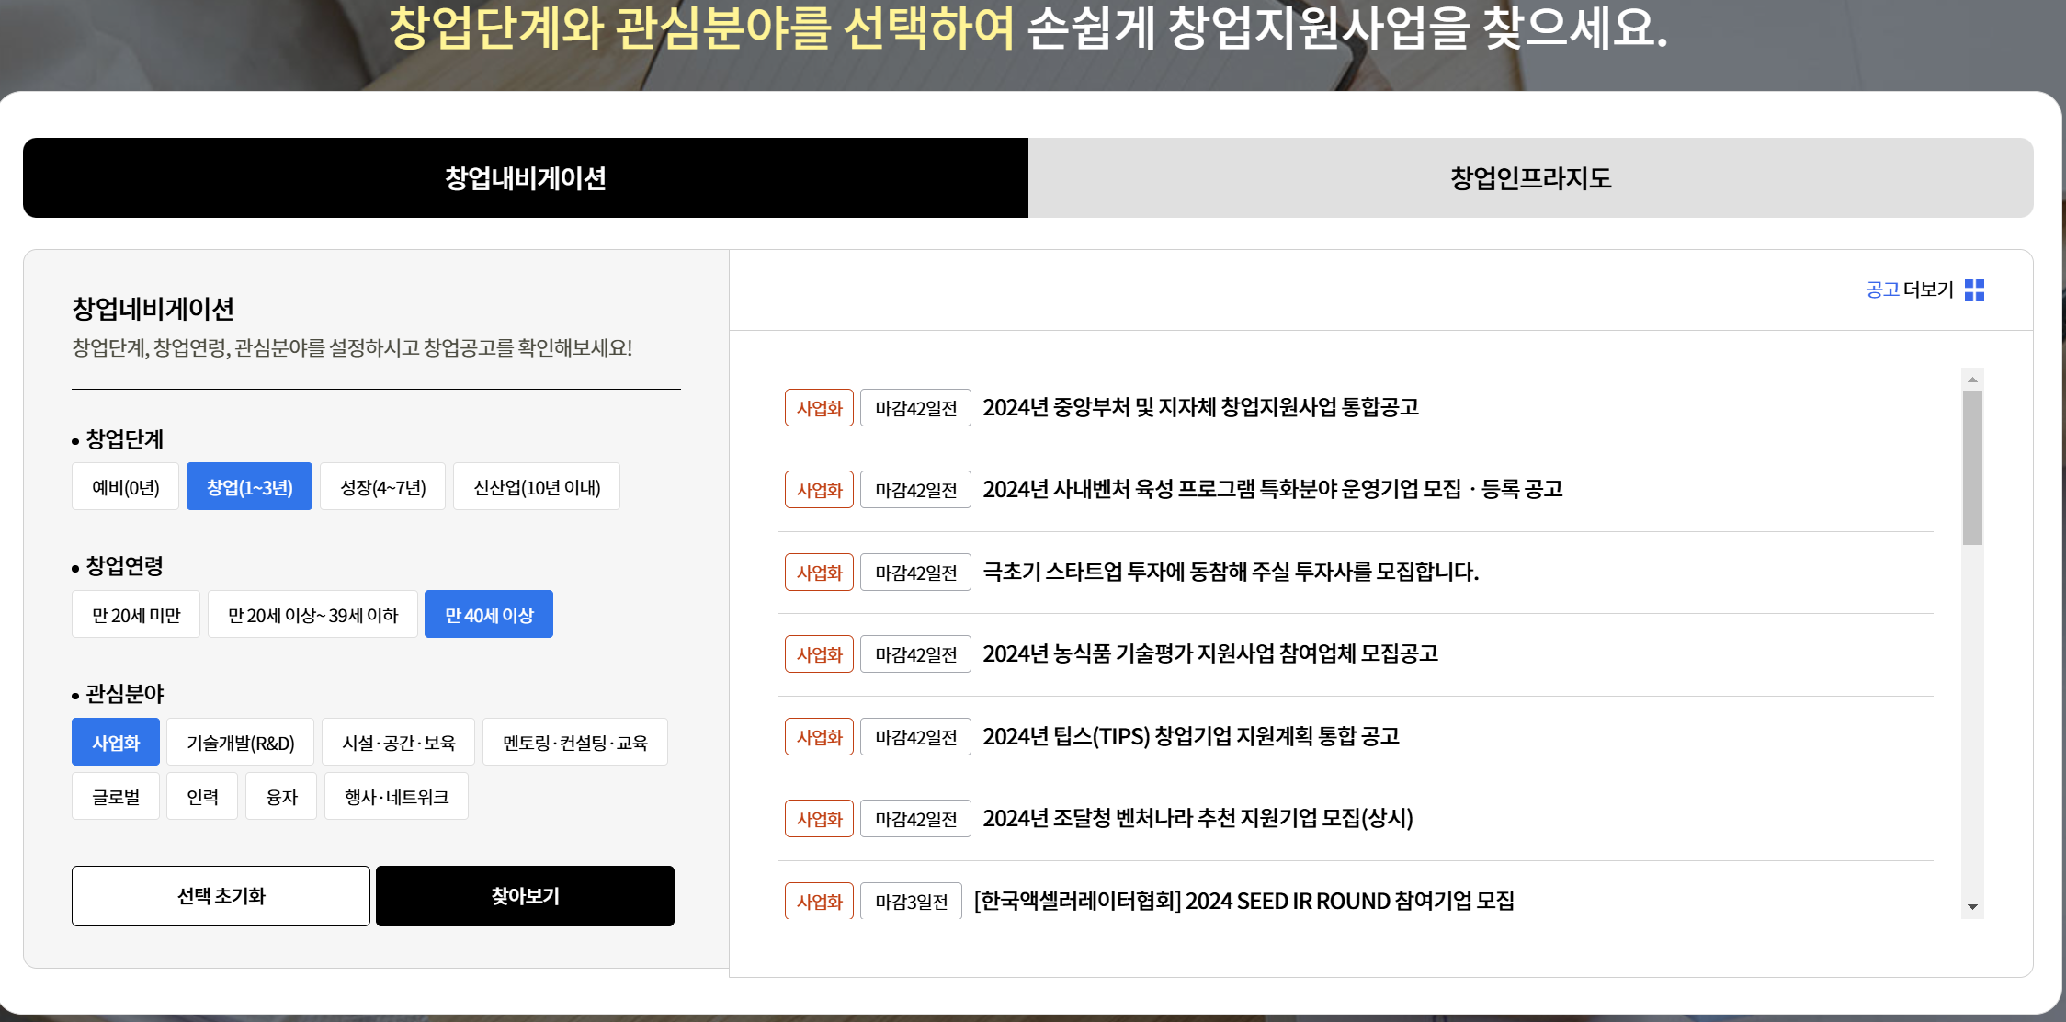Image resolution: width=2066 pixels, height=1022 pixels.
Task: Reset selections with 선택 초기화 button
Action: click(221, 896)
